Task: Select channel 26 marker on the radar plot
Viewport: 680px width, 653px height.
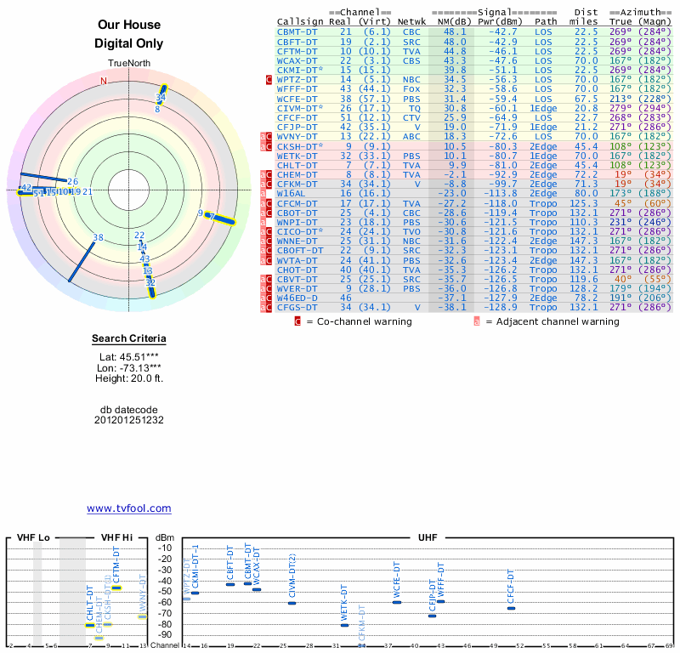Action: pos(72,182)
